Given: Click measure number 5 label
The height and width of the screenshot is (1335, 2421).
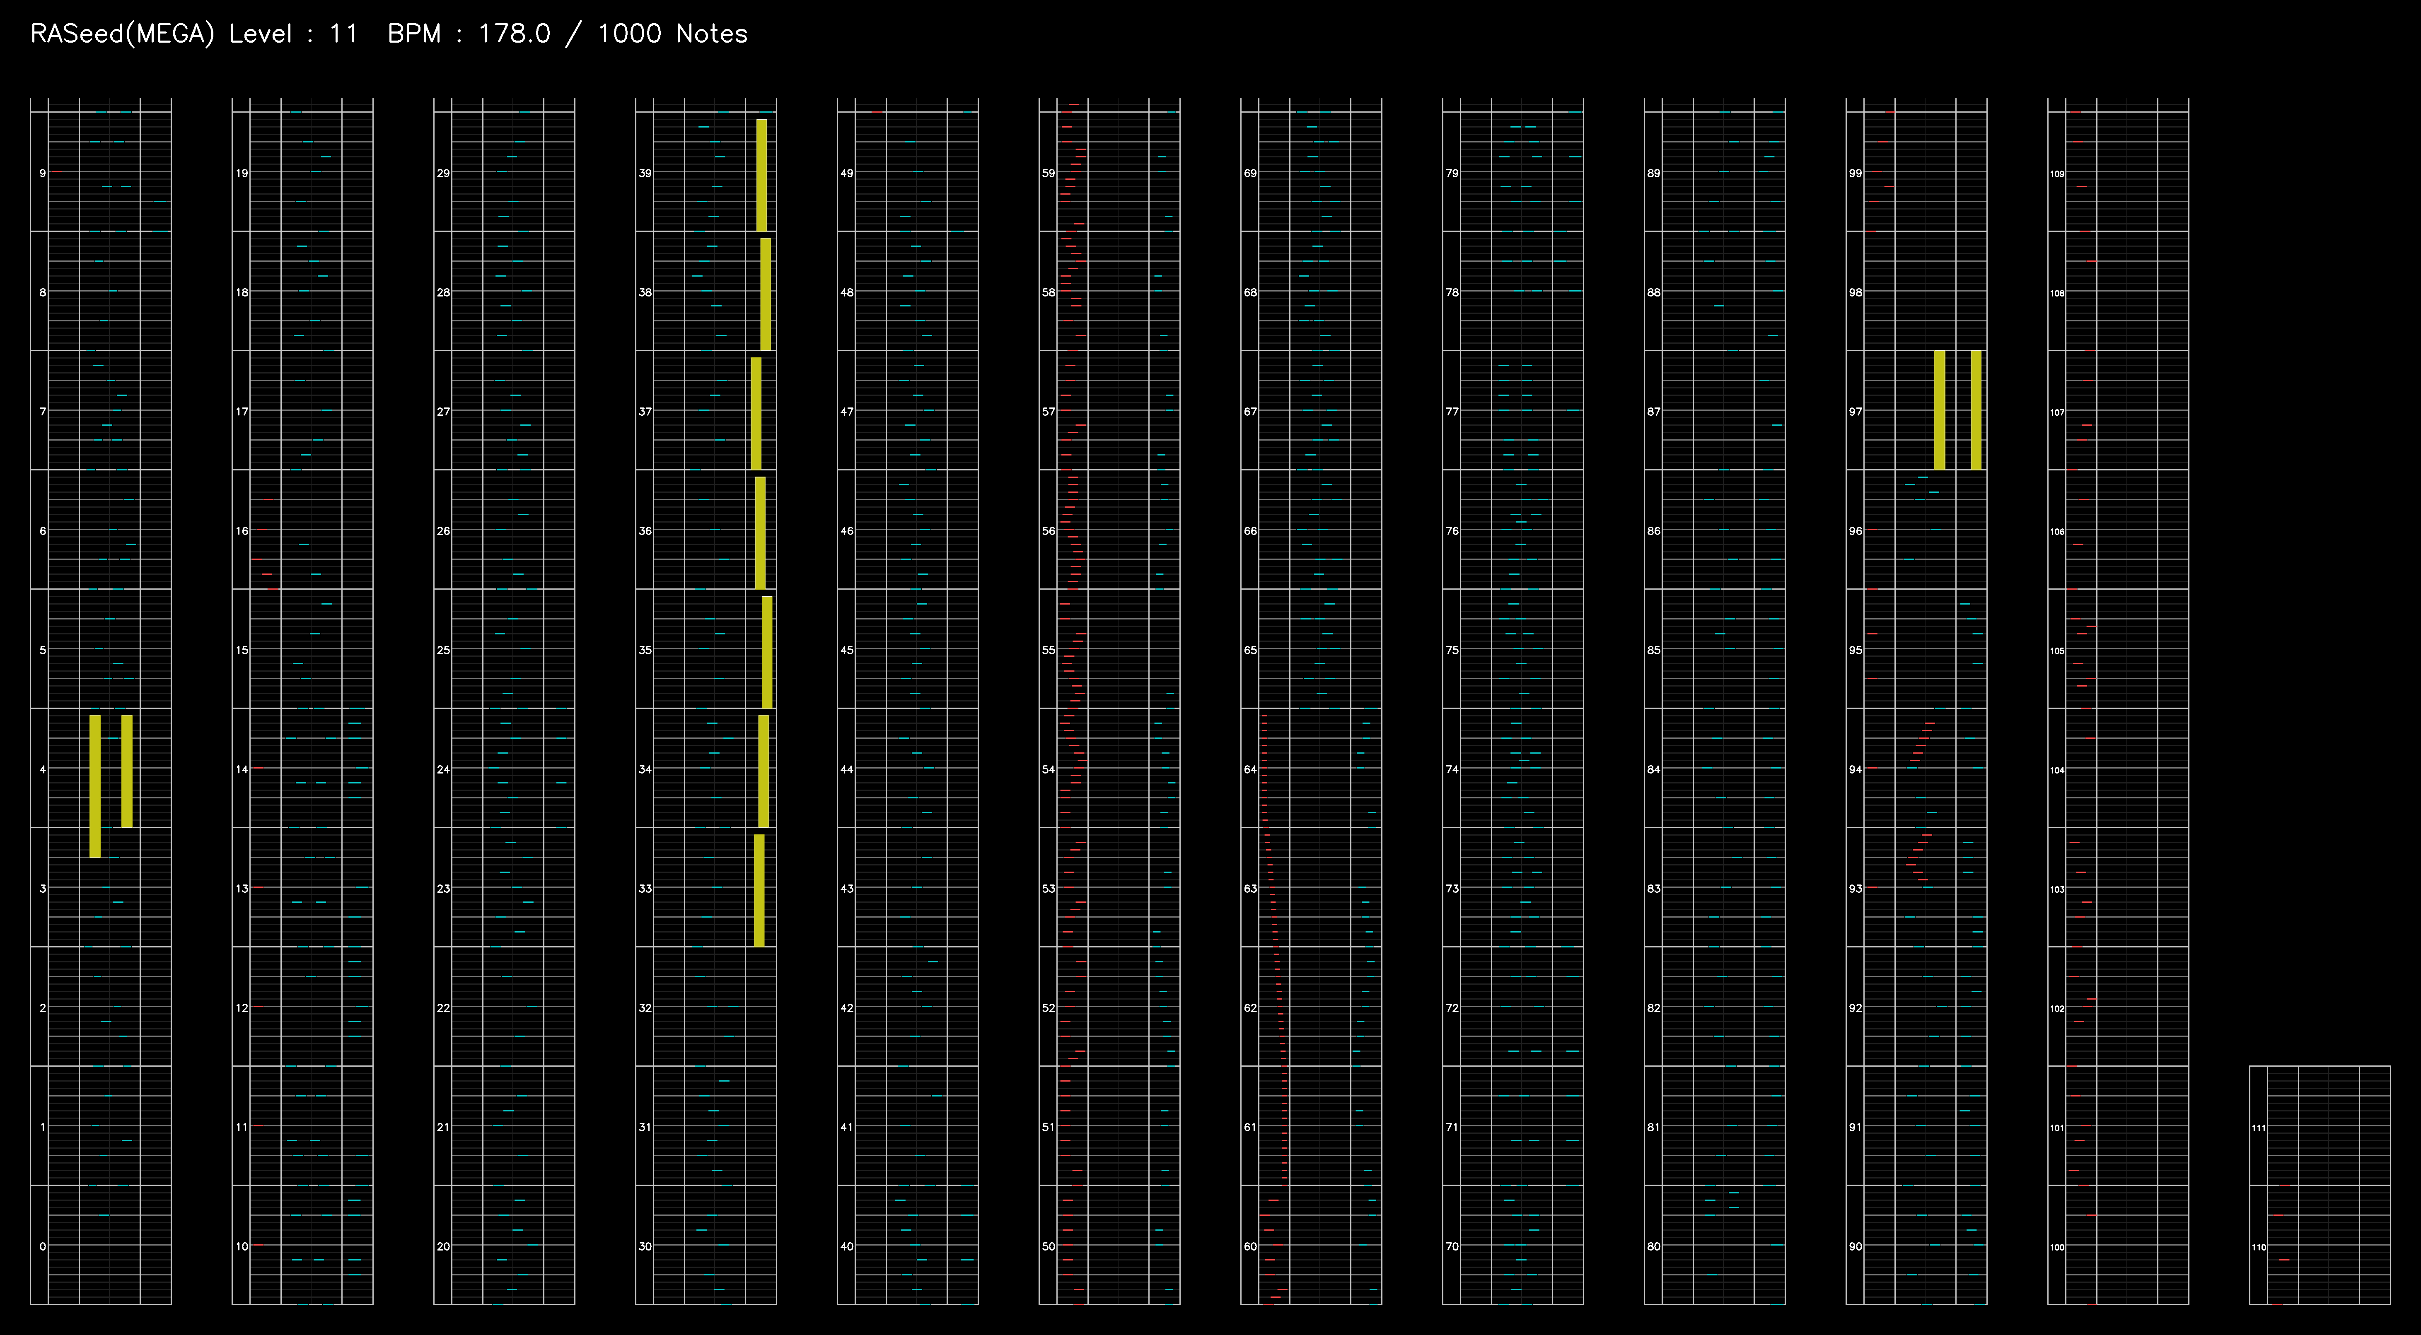Looking at the screenshot, I should [42, 650].
